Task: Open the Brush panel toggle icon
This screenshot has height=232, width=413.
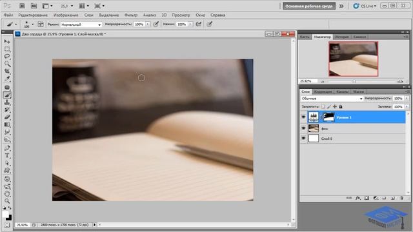Action: tap(41, 24)
